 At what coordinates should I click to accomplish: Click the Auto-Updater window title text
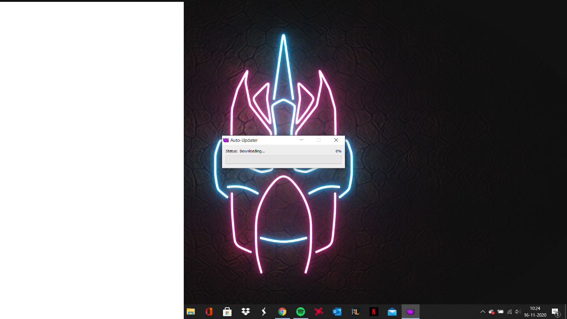[x=244, y=140]
